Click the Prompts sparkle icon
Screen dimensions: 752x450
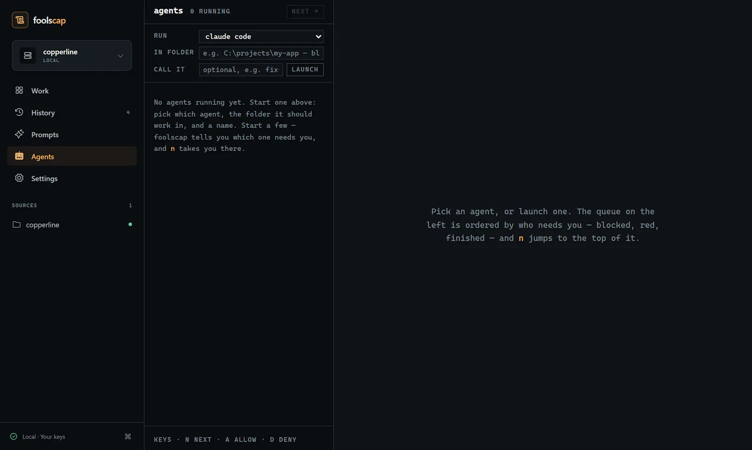pos(19,134)
